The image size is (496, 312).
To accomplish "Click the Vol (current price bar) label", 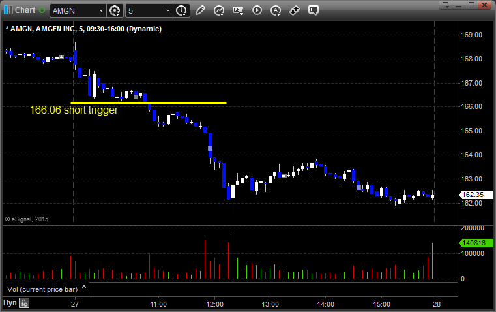I will click(x=42, y=289).
